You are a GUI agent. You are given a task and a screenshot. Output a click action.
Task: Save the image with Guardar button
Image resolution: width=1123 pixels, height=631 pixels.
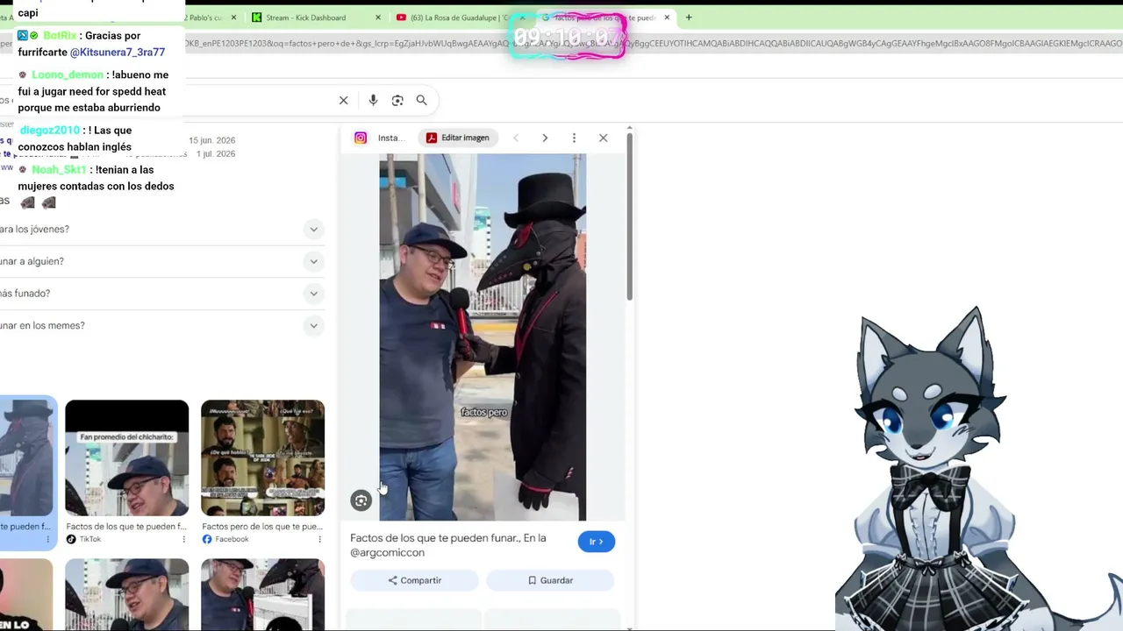[550, 580]
